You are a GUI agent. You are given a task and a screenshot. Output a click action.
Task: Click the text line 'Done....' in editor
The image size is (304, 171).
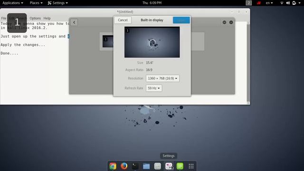[9, 53]
